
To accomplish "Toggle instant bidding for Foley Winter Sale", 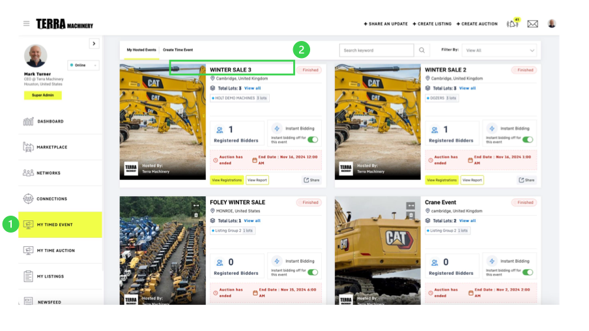I will pyautogui.click(x=313, y=272).
